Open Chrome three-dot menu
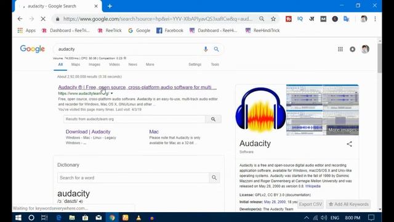Viewport: 394px width, 222px height. click(375, 19)
